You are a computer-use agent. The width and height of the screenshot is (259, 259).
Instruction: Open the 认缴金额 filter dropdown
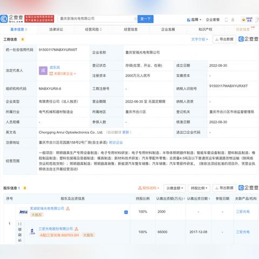pos(175,188)
